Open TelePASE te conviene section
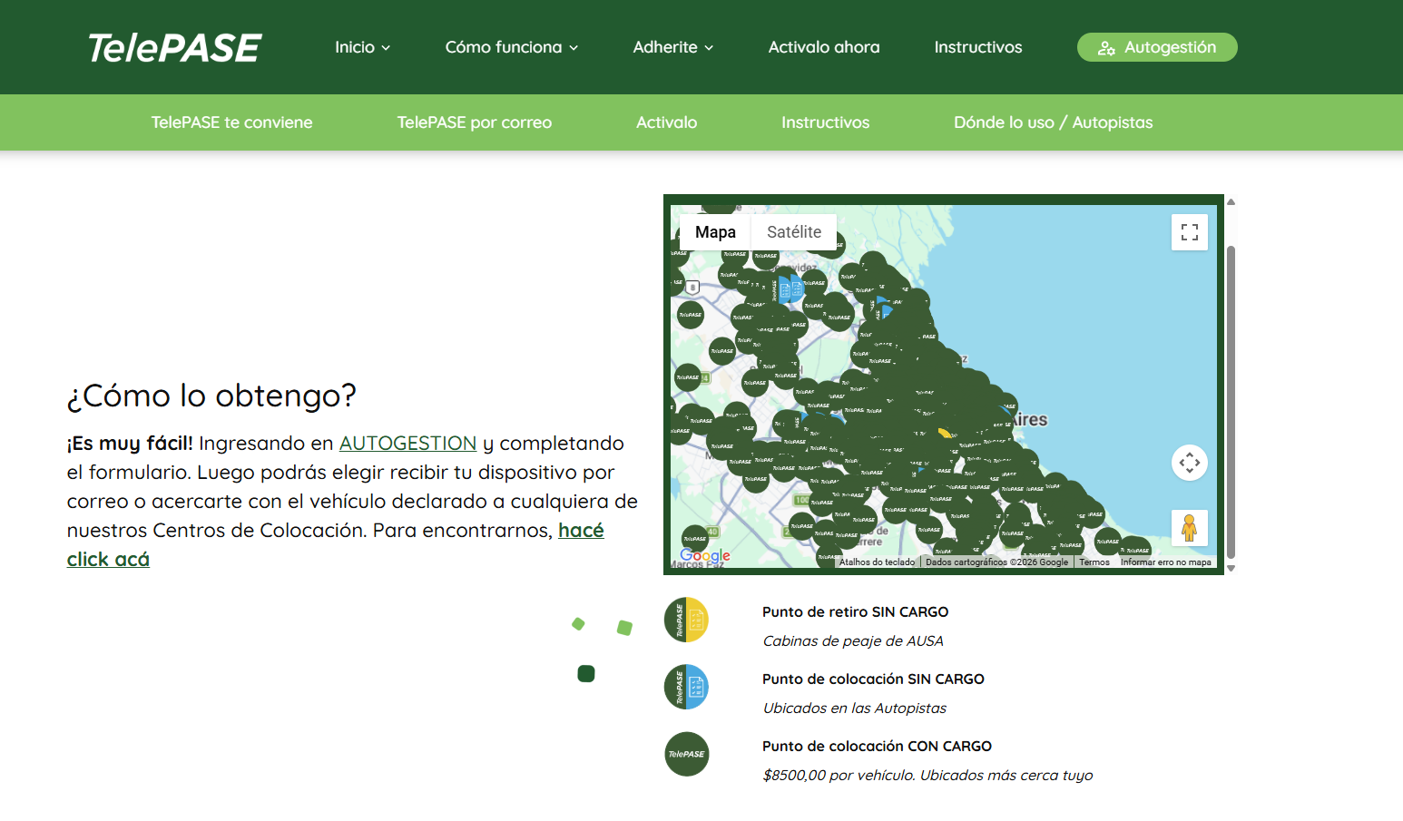The height and width of the screenshot is (821, 1403). [231, 122]
